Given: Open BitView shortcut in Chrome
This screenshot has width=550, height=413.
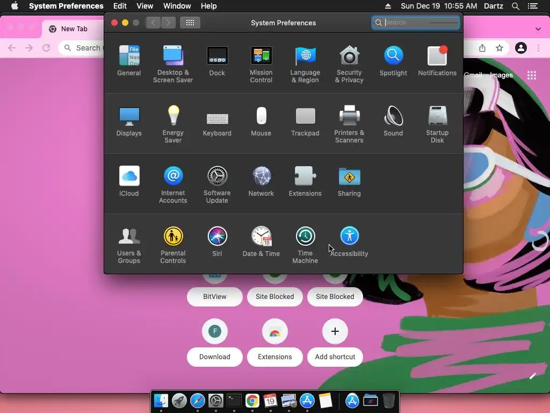Looking at the screenshot, I should tap(215, 296).
